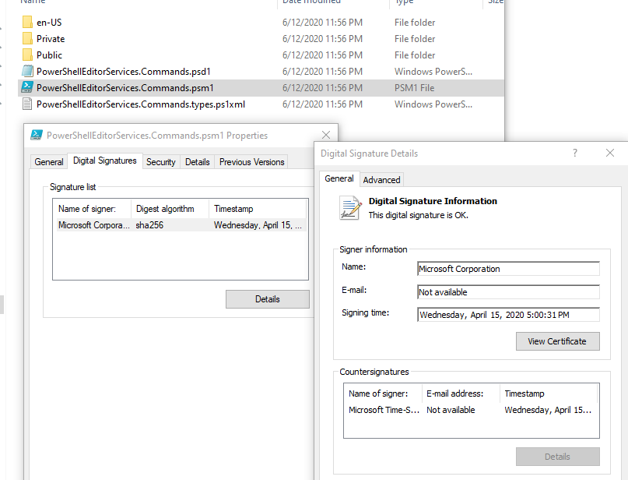Screen dimensions: 628x480
Task: Click the Details button under Countersignatures
Action: pos(557,457)
